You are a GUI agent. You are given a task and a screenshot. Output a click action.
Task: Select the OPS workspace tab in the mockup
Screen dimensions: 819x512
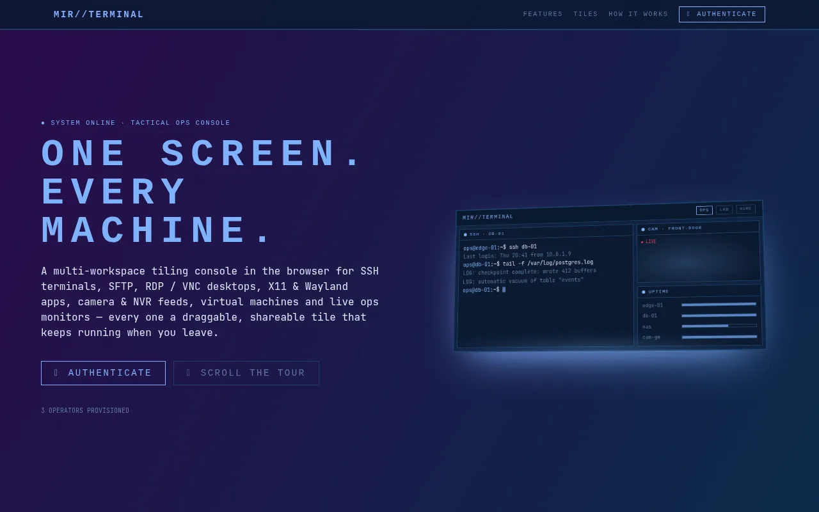click(x=704, y=210)
